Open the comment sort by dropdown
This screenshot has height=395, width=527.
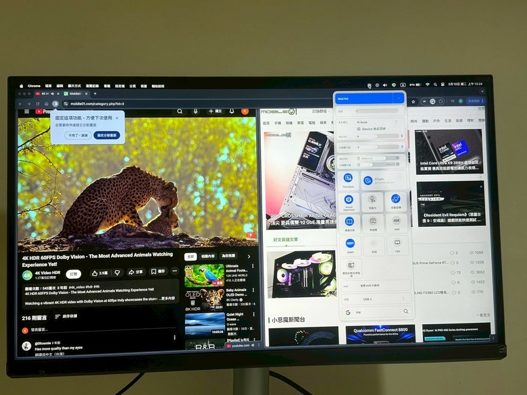coord(66,317)
